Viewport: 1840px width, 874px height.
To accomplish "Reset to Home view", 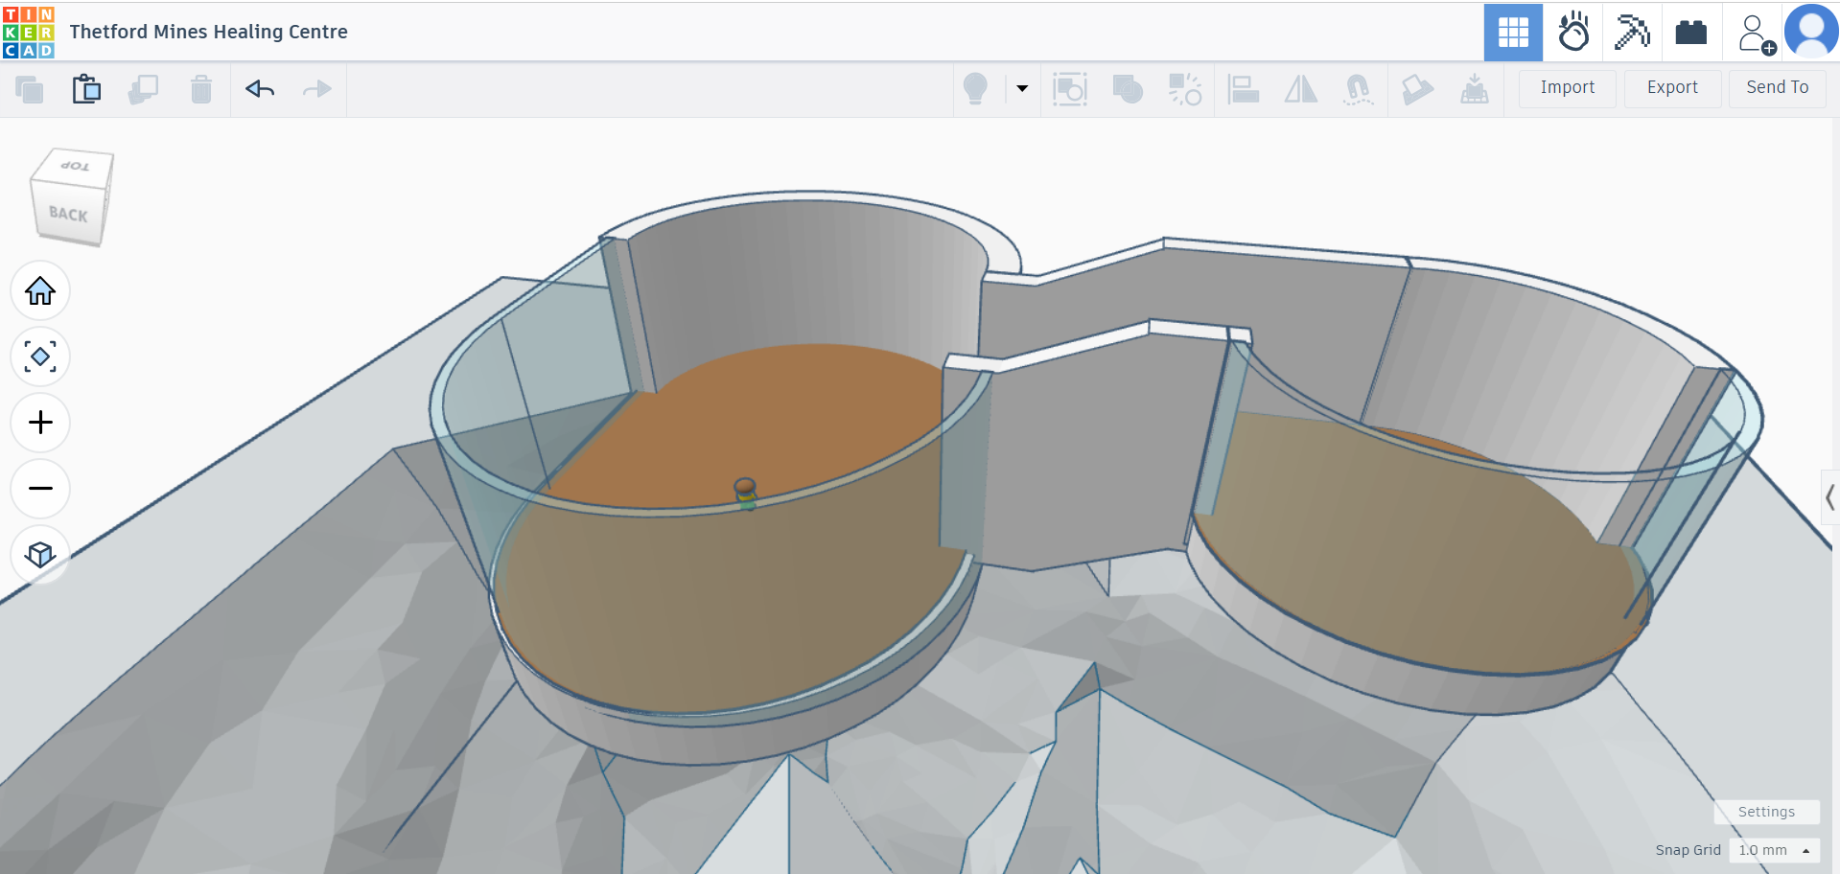I will click(40, 290).
